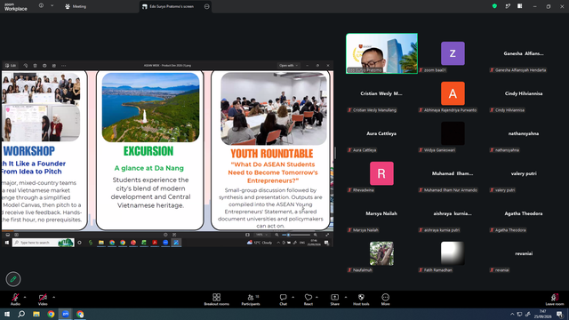The image size is (569, 320).
Task: Select Edo Suryo Pratomo's screen tab
Action: point(171,6)
